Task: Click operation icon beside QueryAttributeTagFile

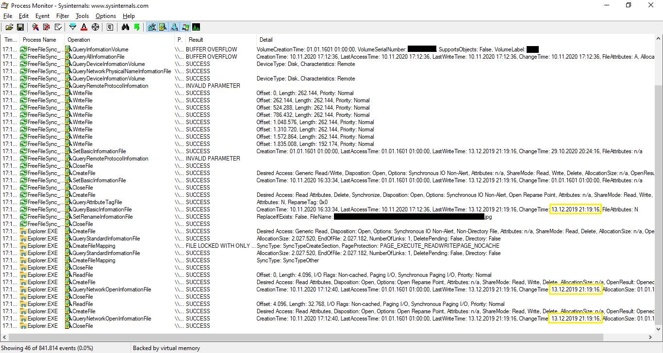Action: 68,202
